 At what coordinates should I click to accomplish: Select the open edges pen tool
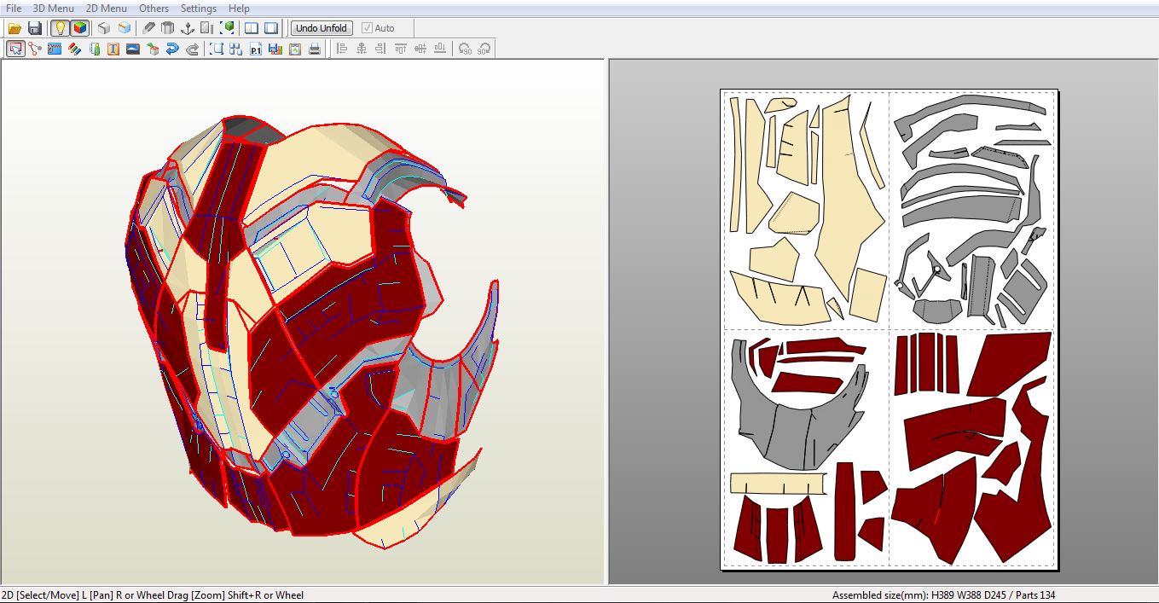pos(149,28)
